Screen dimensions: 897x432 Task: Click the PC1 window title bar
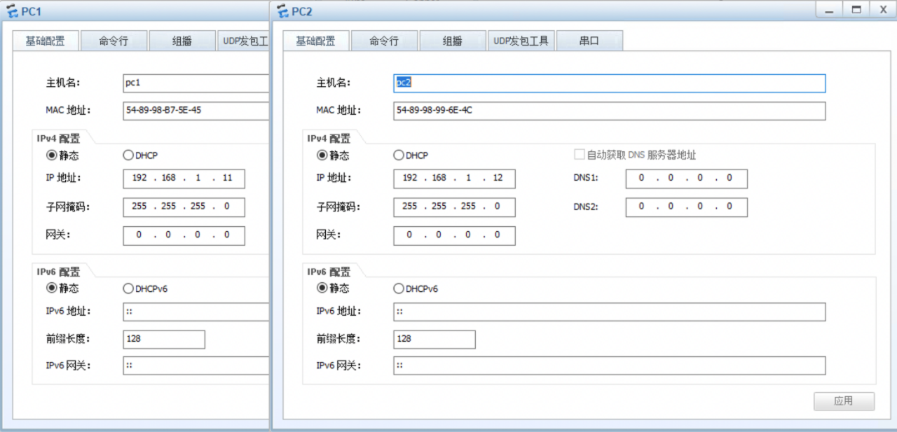(135, 12)
